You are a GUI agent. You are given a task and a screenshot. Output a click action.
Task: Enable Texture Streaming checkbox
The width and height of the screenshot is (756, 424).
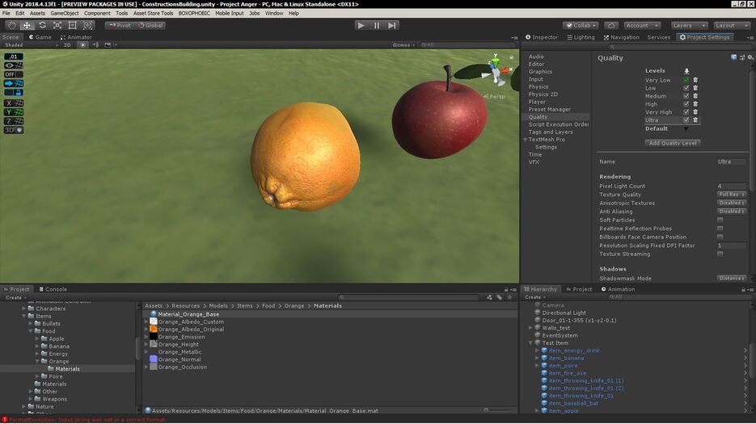click(720, 254)
